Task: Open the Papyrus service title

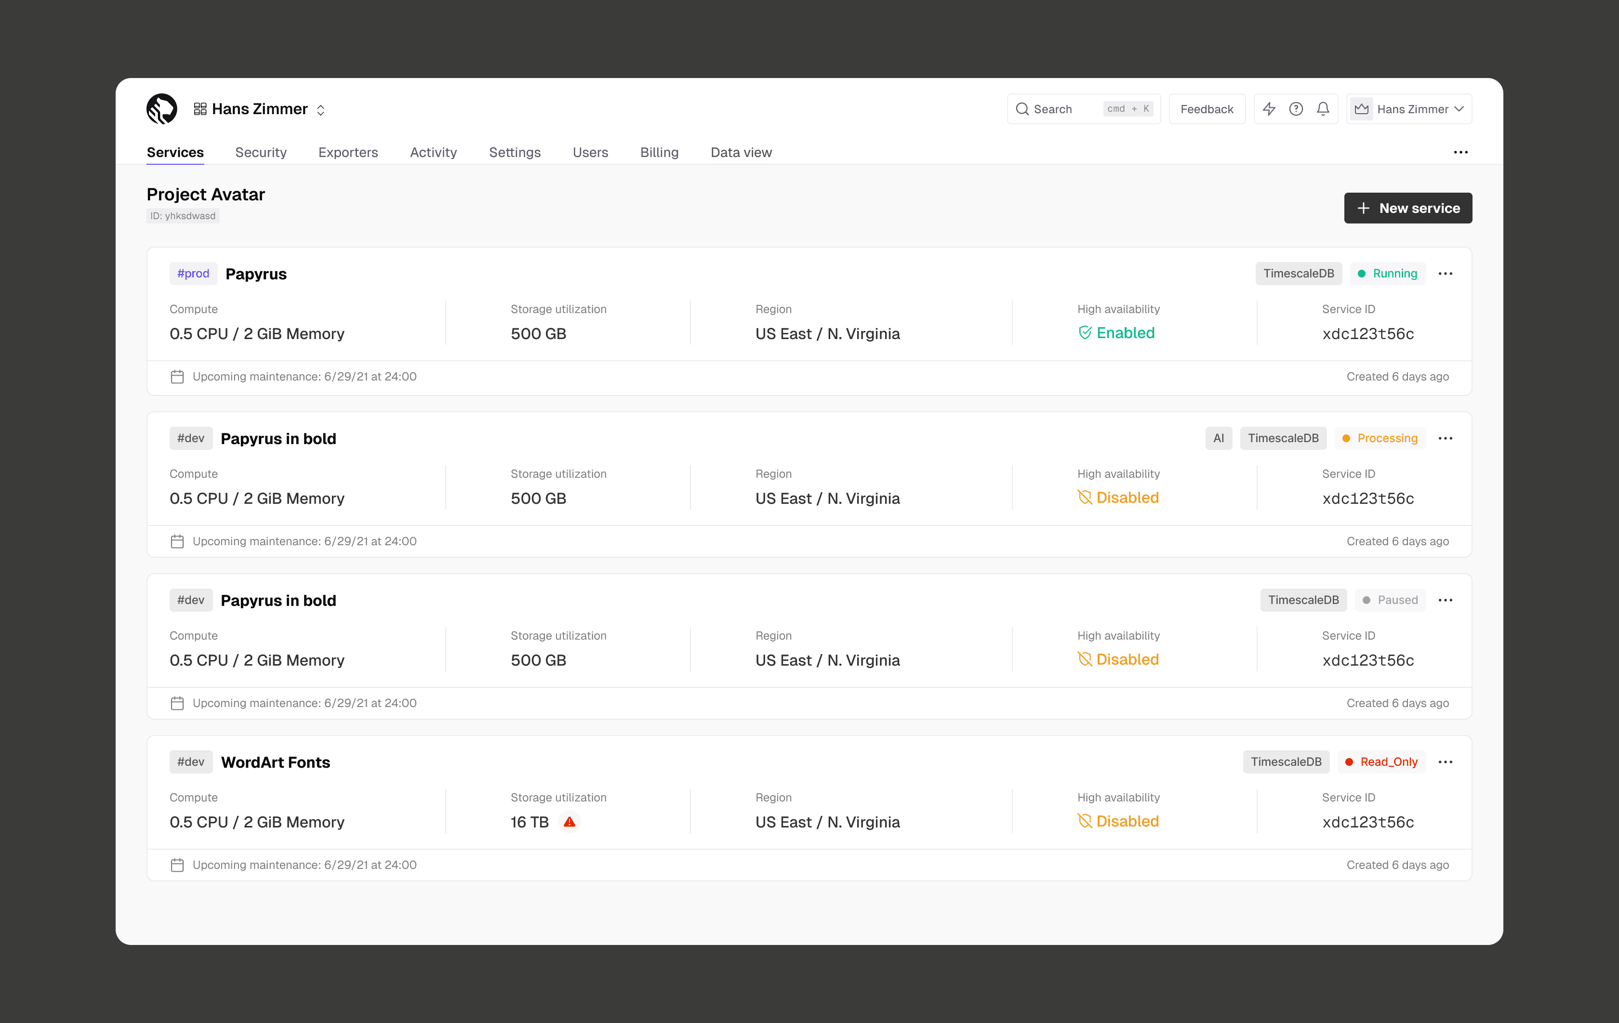Action: (256, 274)
